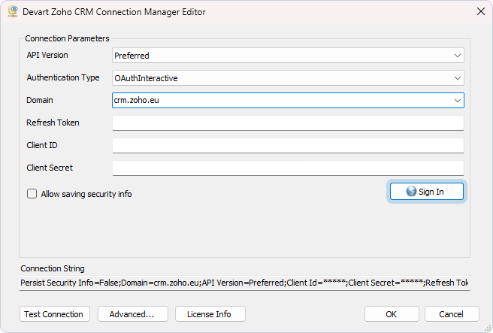
Task: Focus the Client Secret input field
Action: point(288,168)
